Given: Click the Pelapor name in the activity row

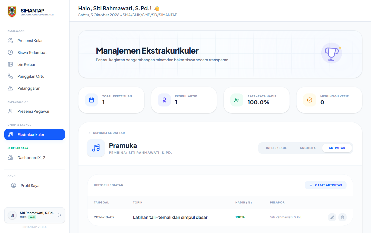Looking at the screenshot, I should (x=286, y=217).
